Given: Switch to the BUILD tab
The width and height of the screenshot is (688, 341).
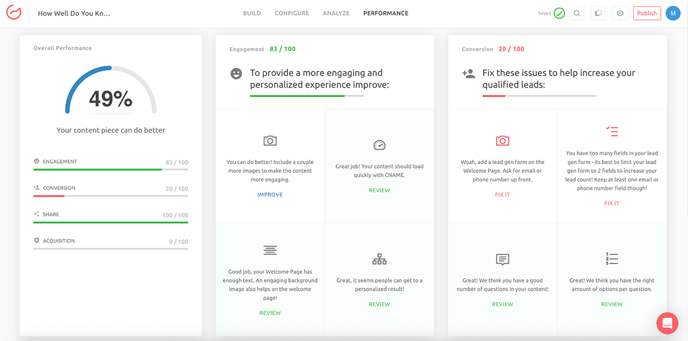Looking at the screenshot, I should pyautogui.click(x=252, y=13).
